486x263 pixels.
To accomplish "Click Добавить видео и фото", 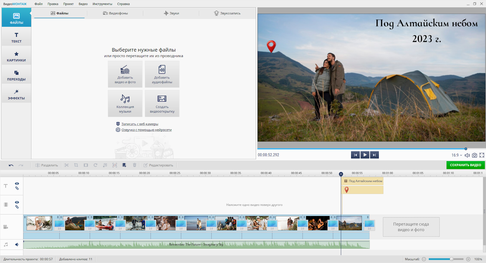I will tap(125, 74).
